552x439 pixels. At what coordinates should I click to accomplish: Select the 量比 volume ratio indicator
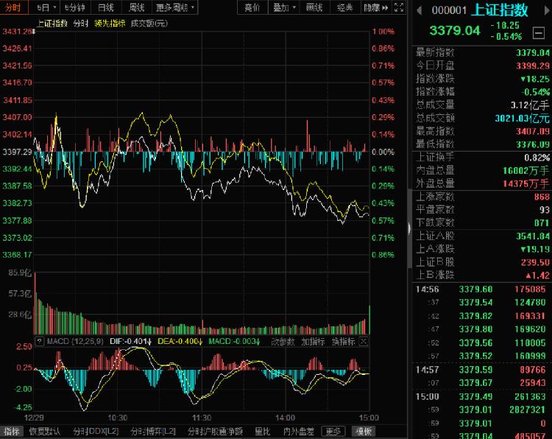coord(262,431)
